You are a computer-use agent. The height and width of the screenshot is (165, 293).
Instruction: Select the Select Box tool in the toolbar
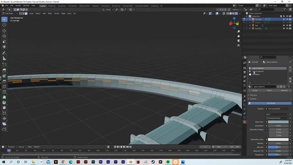(4, 19)
